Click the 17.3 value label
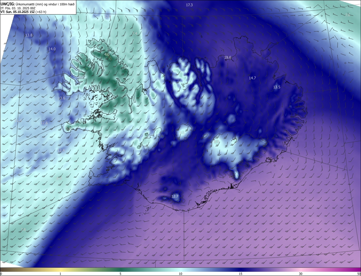This screenshot has width=361, height=276. 189,5
